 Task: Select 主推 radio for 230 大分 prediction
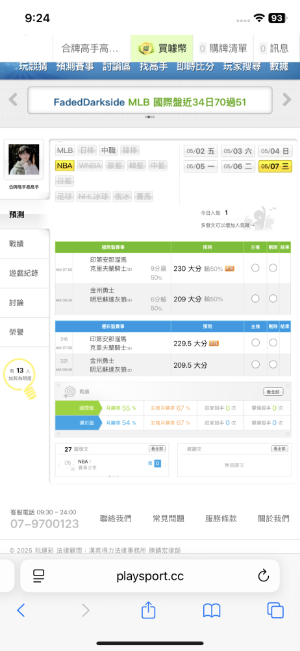pos(255,268)
